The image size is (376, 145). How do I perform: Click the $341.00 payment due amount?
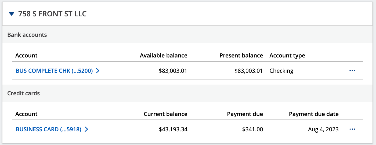252,129
